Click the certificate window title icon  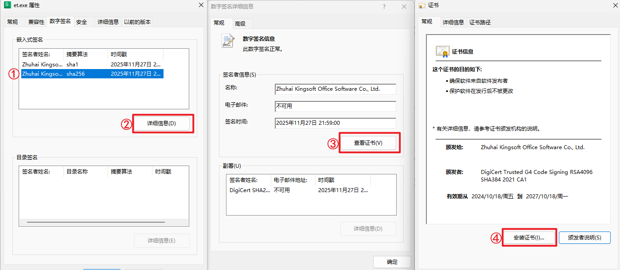(422, 6)
